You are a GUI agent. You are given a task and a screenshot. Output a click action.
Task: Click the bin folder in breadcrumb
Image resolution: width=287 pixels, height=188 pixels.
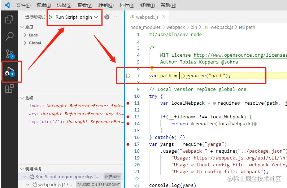pyautogui.click(x=193, y=27)
